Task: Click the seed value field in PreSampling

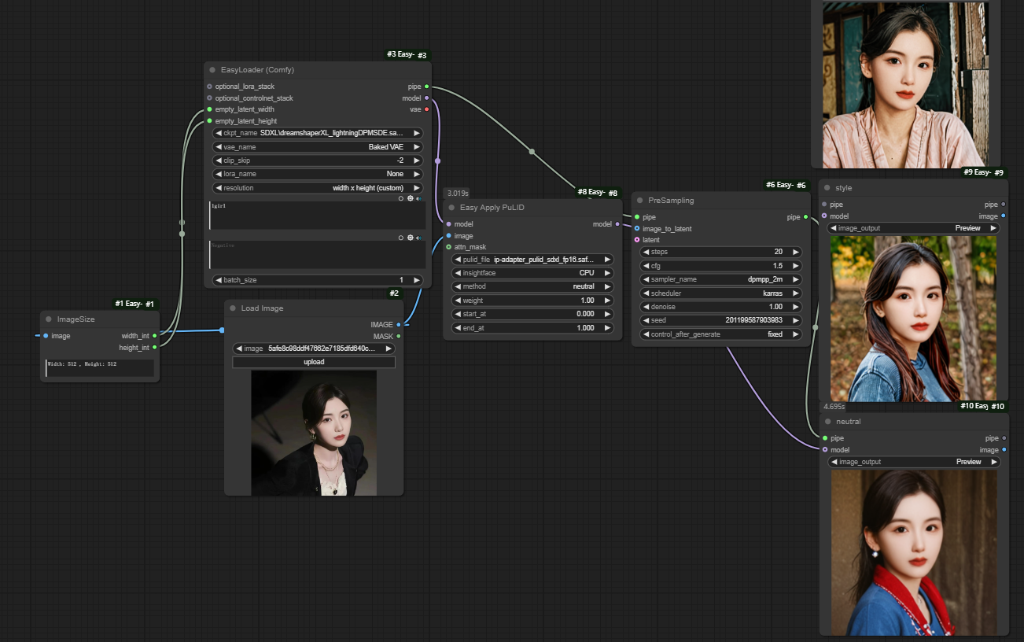Action: [x=721, y=320]
